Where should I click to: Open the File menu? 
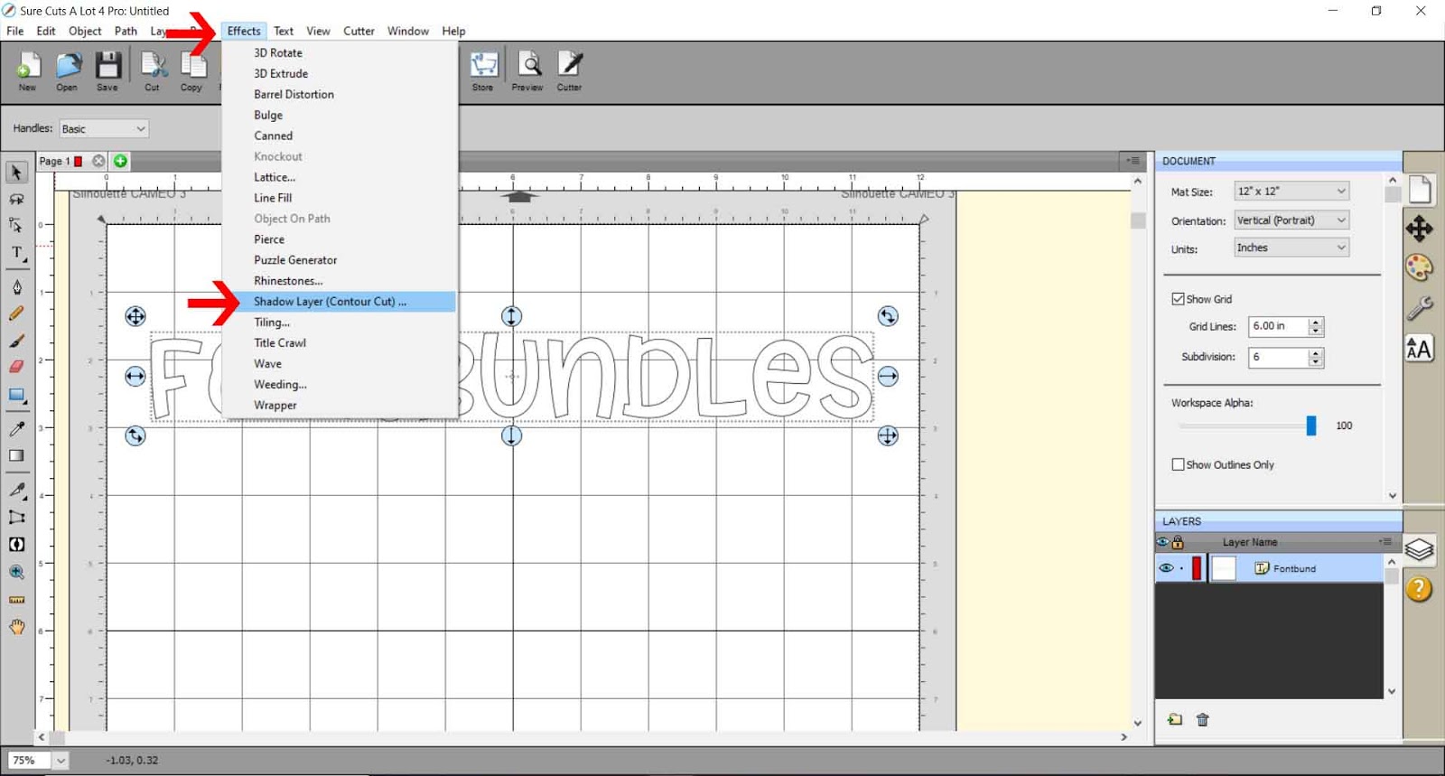pyautogui.click(x=15, y=31)
